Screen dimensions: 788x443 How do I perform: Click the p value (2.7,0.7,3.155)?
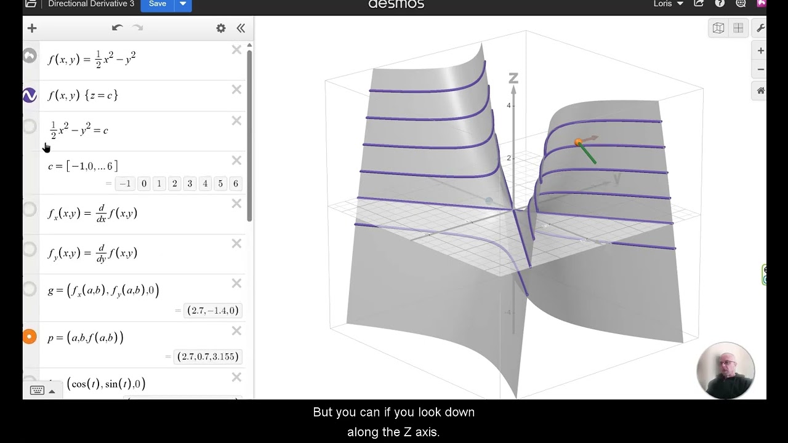point(208,356)
